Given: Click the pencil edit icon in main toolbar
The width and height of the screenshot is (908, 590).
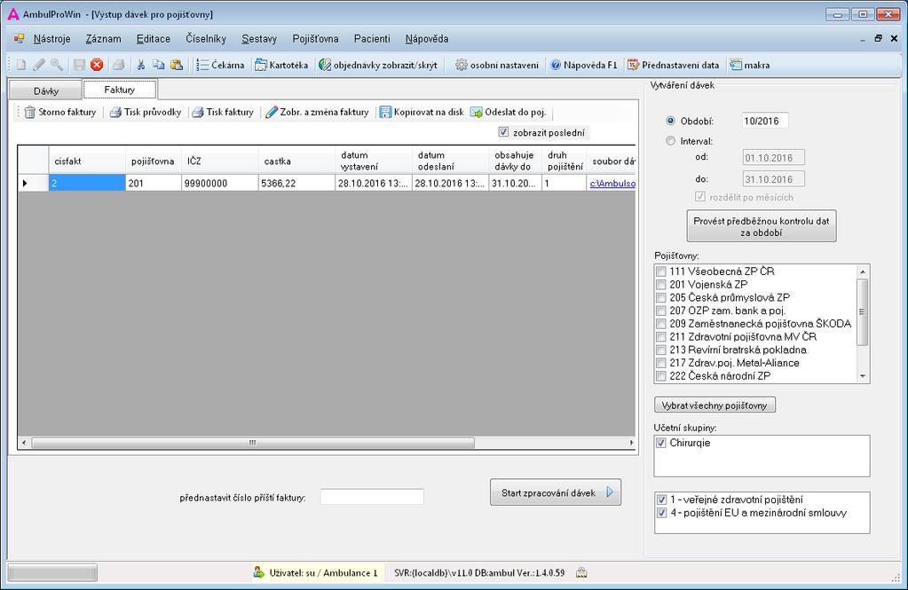Looking at the screenshot, I should tap(39, 65).
